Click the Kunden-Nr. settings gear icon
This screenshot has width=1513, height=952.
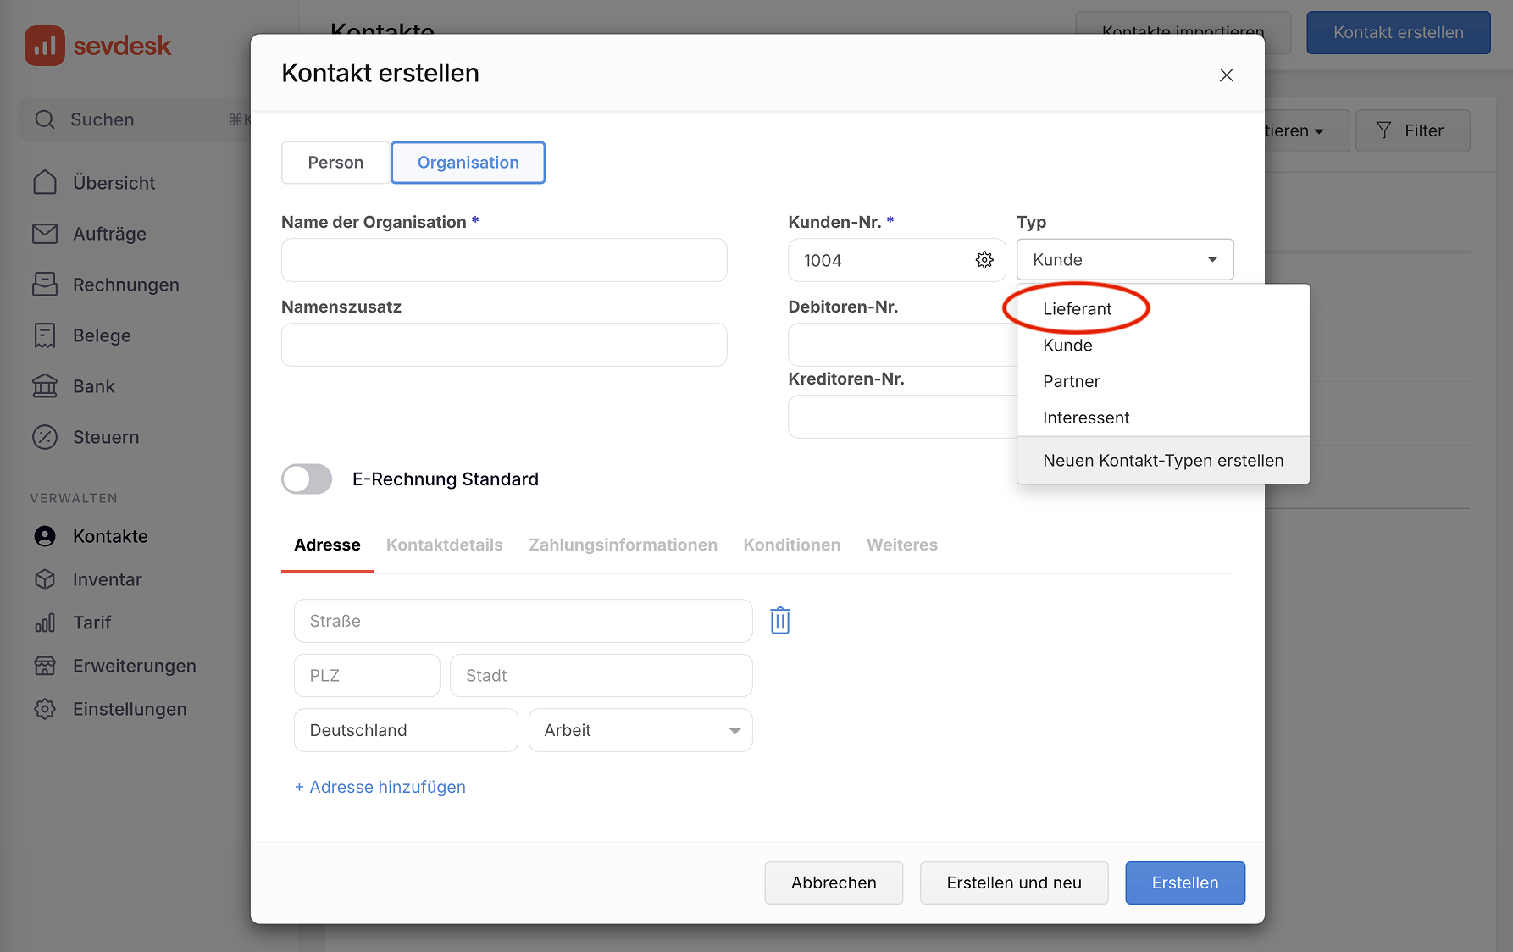tap(984, 260)
